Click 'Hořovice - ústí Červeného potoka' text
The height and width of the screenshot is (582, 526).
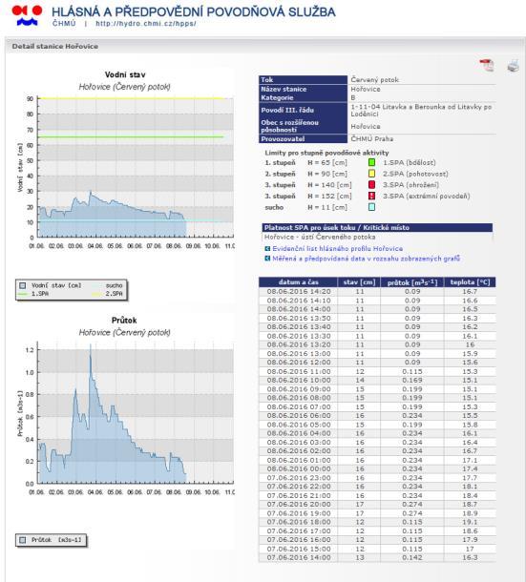[x=320, y=237]
